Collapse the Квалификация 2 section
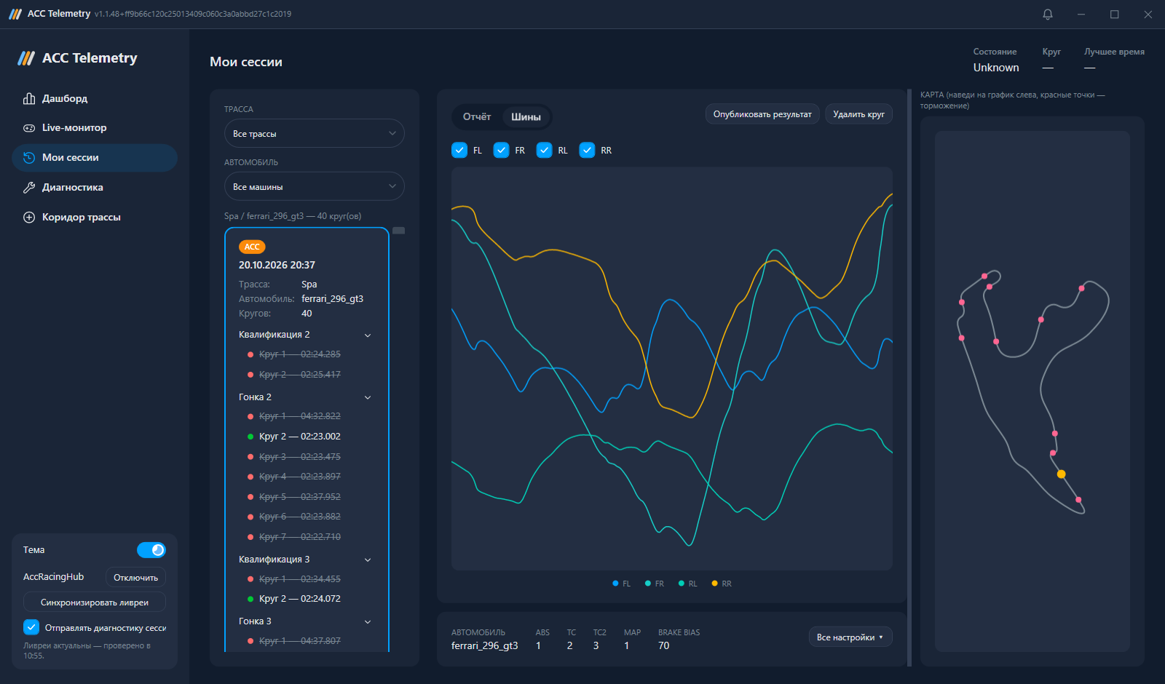The width and height of the screenshot is (1165, 684). [x=368, y=335]
